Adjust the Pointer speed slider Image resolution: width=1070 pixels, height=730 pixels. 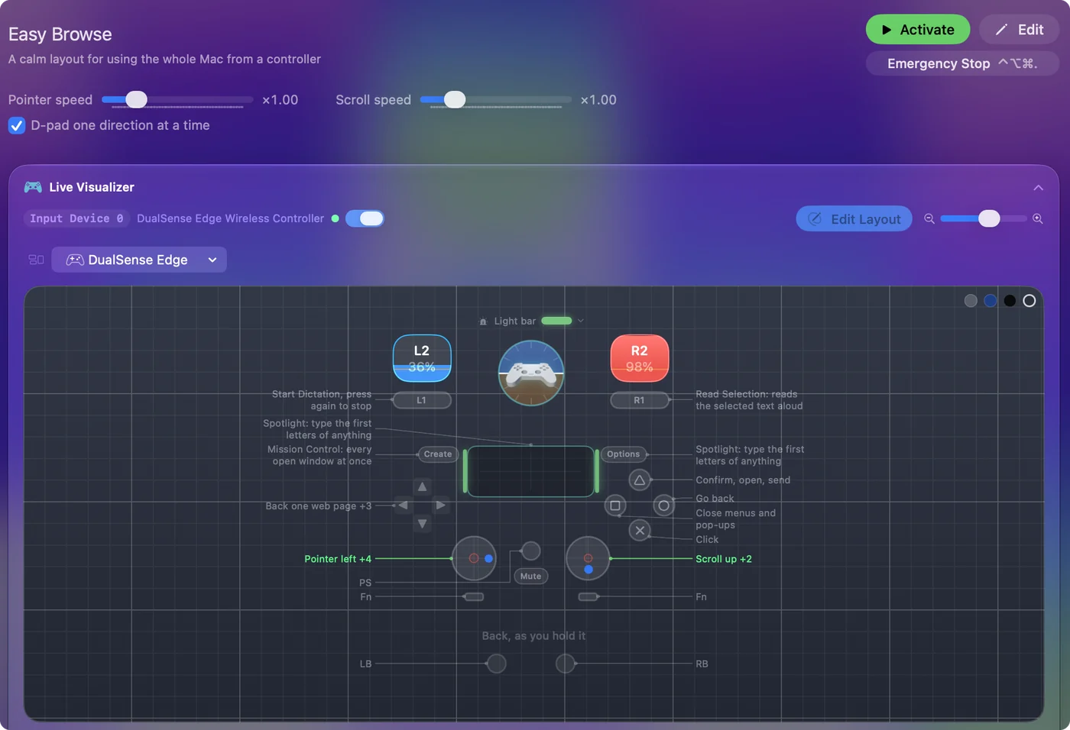tap(177, 99)
